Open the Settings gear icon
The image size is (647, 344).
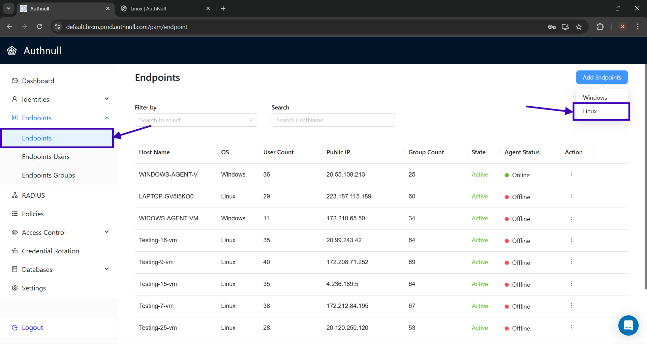coord(14,288)
